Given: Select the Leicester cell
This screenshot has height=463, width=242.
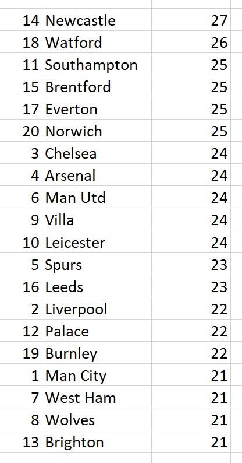Looking at the screenshot, I should tap(97, 242).
